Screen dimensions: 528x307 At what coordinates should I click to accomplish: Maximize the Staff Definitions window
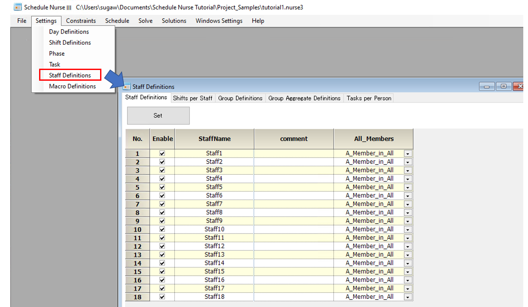tap(504, 86)
